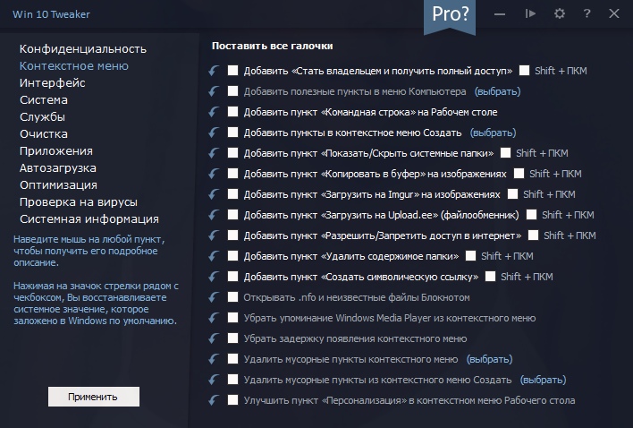
Task: Check «Загрузить на Upload.ee» main checkbox
Action: 233,215
